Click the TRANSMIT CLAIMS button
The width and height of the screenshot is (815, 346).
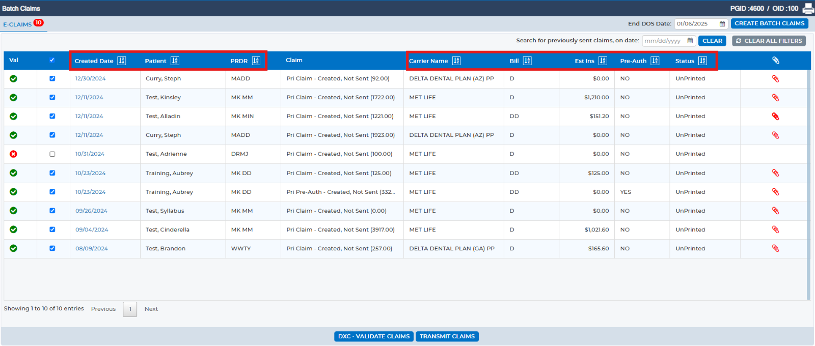(x=447, y=336)
